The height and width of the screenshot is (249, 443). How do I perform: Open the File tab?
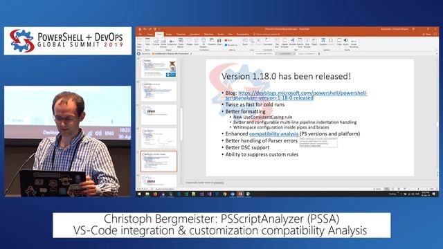(140, 34)
